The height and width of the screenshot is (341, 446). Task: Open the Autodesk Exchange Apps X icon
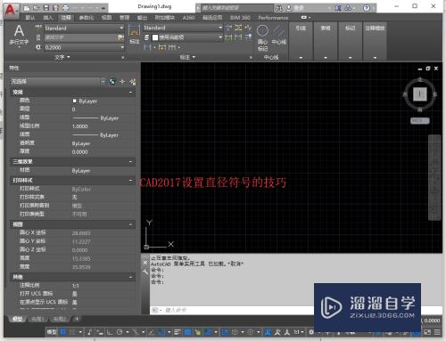(x=338, y=8)
